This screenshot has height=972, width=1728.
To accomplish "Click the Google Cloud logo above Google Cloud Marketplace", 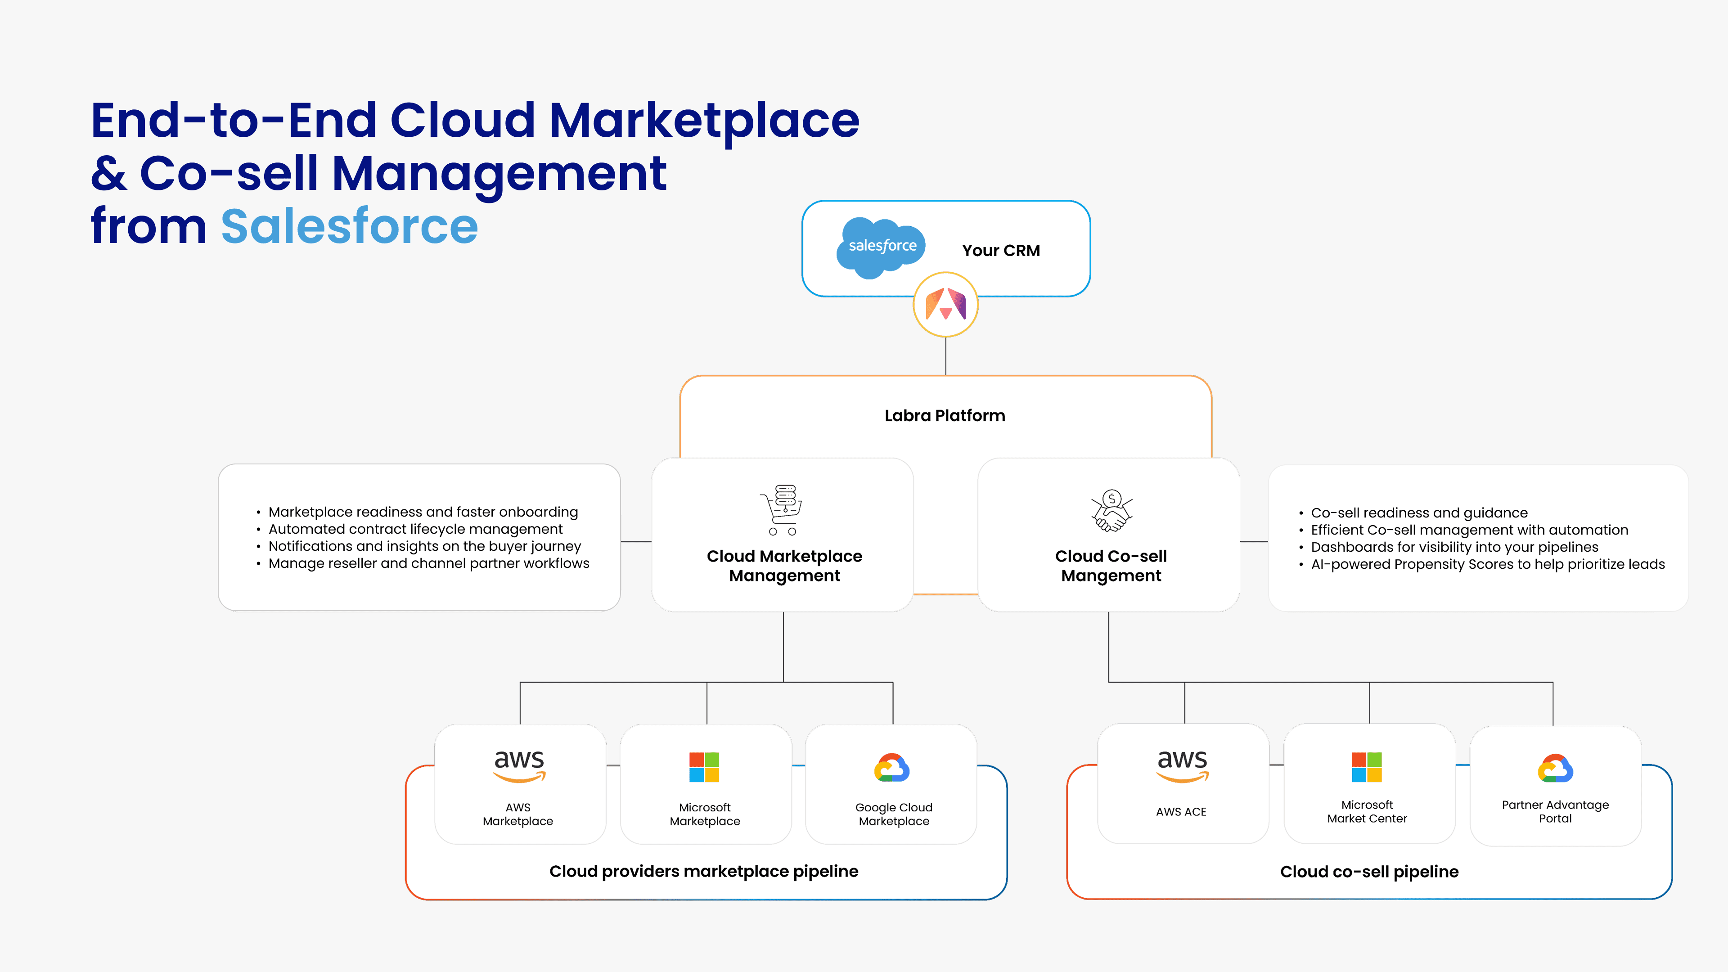I will point(892,768).
